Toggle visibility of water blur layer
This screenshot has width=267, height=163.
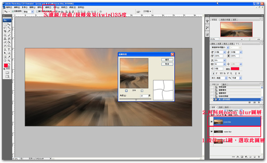pos(211,132)
